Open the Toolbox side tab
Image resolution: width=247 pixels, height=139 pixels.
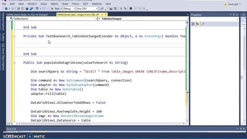[x=3, y=37]
